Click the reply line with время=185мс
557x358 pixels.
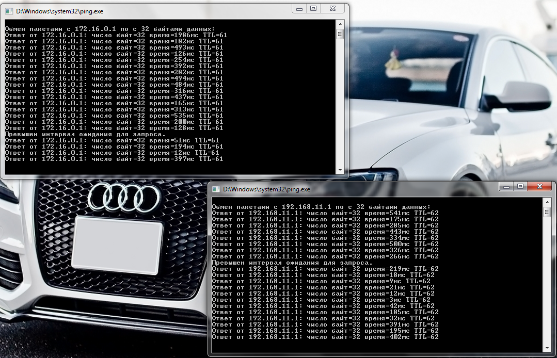click(x=325, y=312)
